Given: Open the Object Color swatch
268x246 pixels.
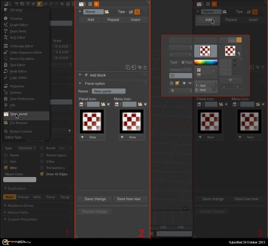Looking at the screenshot, I should 19,179.
